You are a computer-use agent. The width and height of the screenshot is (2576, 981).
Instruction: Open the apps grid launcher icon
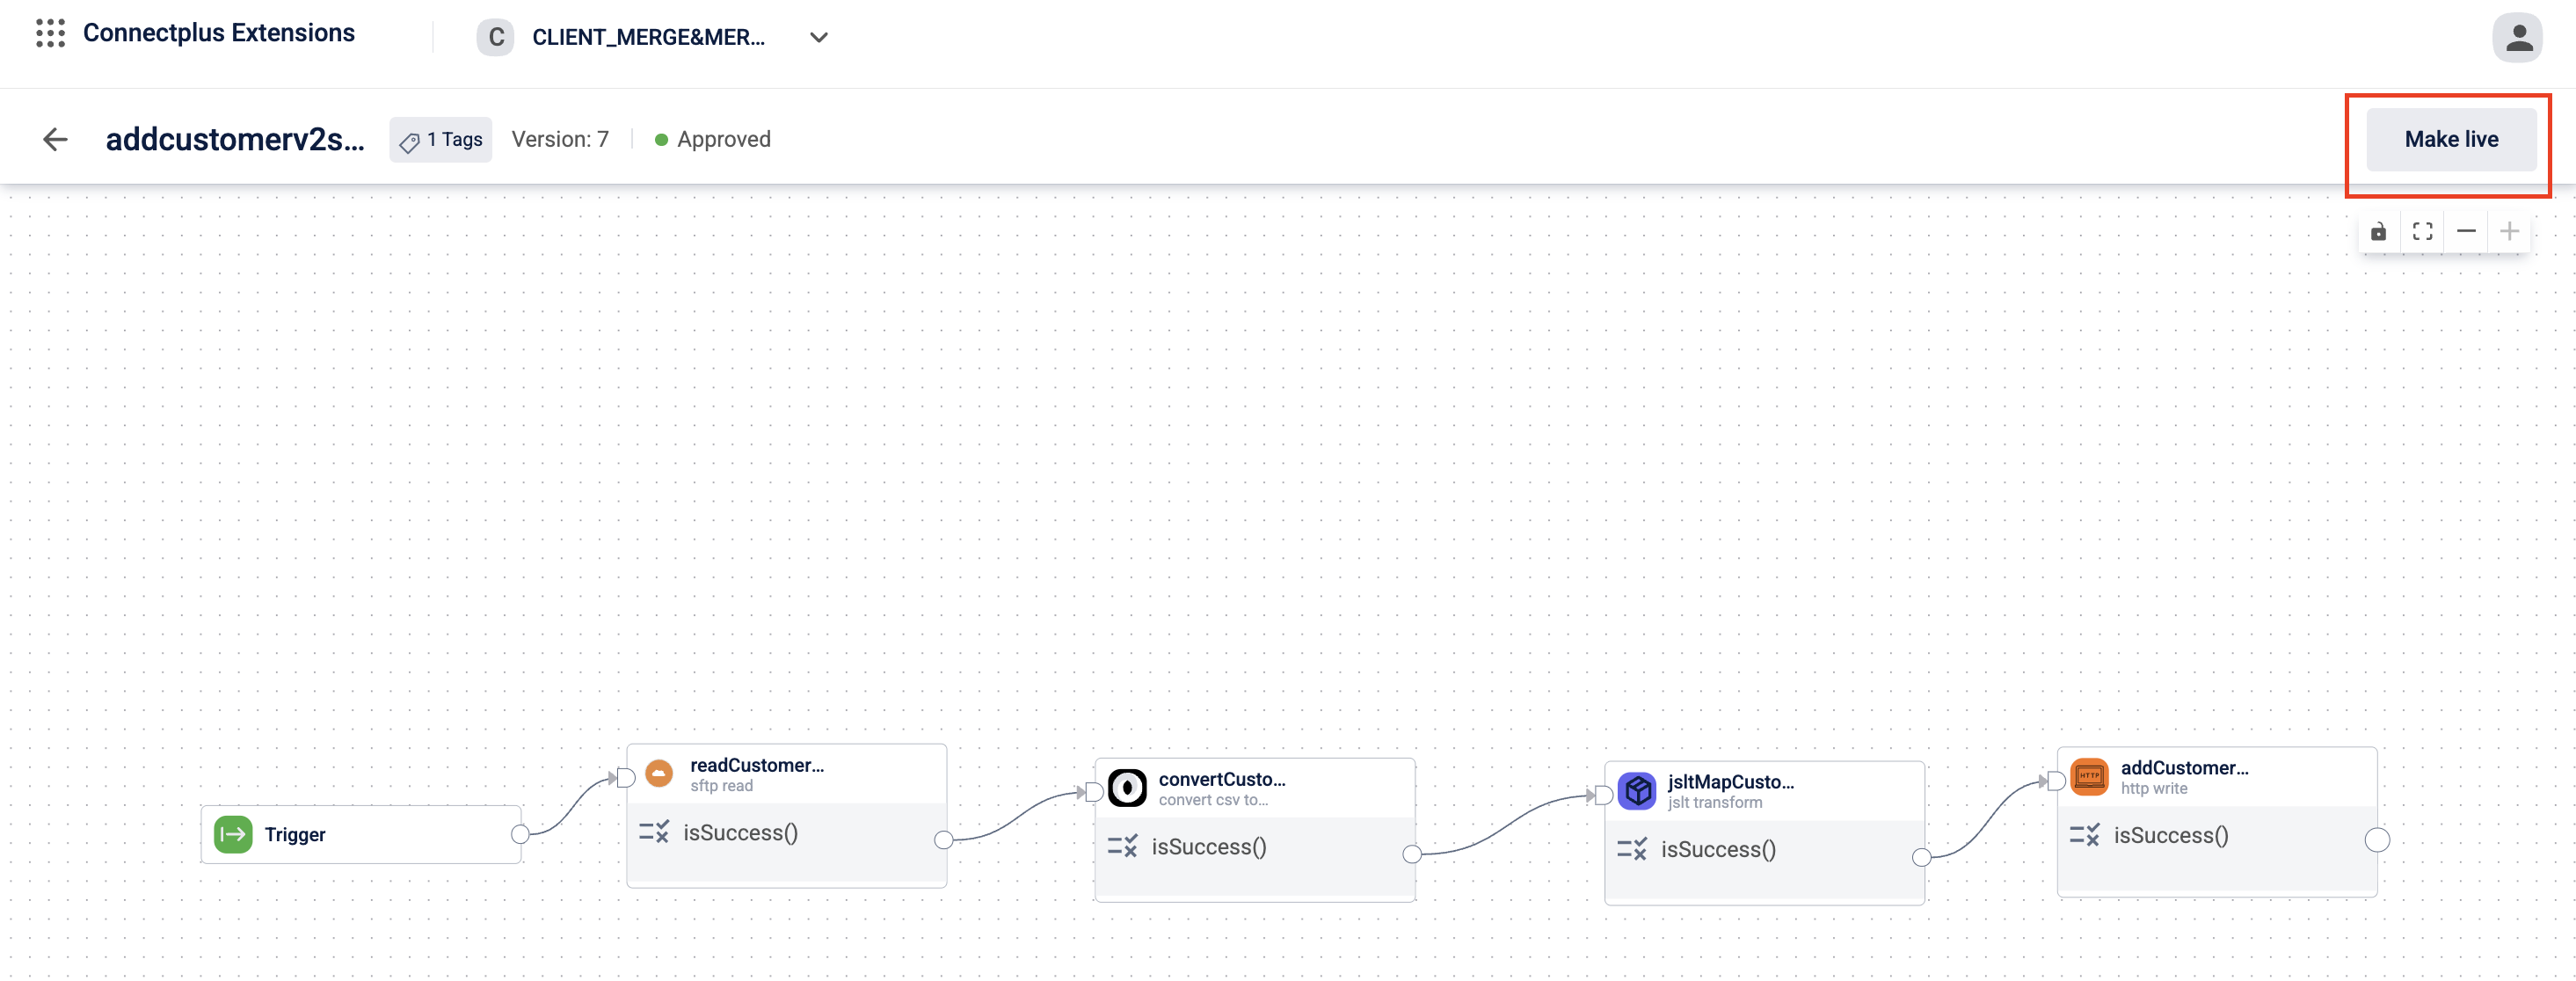(x=50, y=33)
